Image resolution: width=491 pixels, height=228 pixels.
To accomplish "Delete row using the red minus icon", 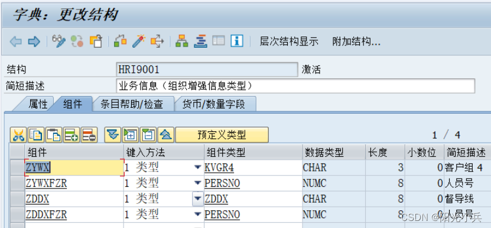I will point(89,135).
